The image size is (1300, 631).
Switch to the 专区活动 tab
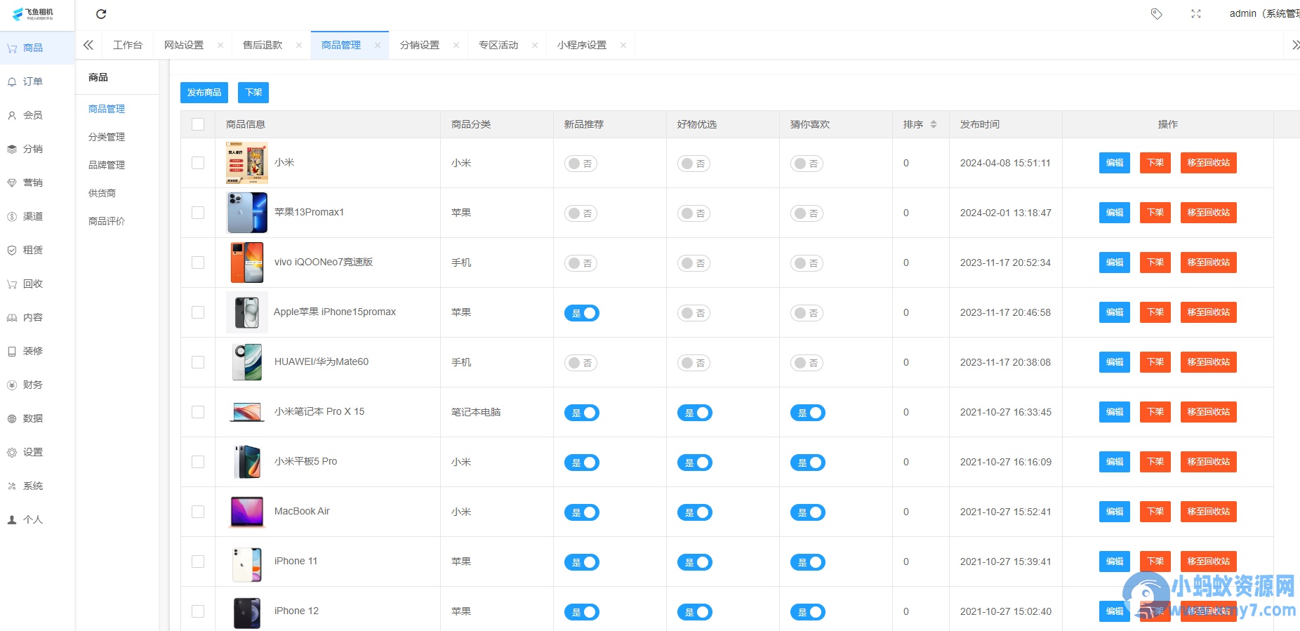point(498,45)
